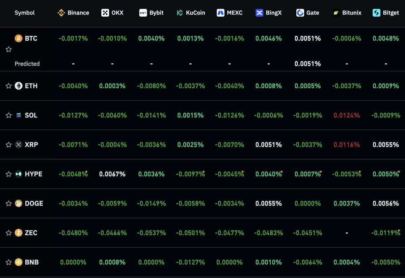The image size is (405, 278).
Task: Click the OKX exchange logo icon
Action: click(x=105, y=13)
